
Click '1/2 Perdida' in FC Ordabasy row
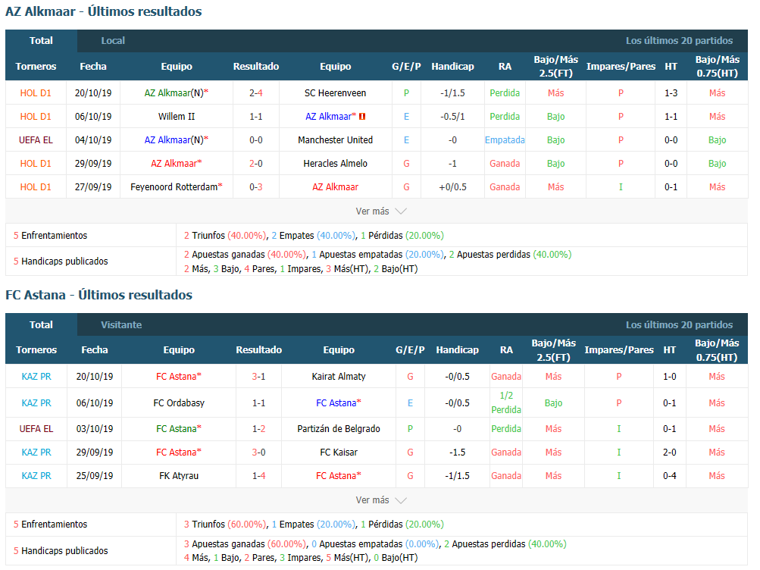coord(506,402)
